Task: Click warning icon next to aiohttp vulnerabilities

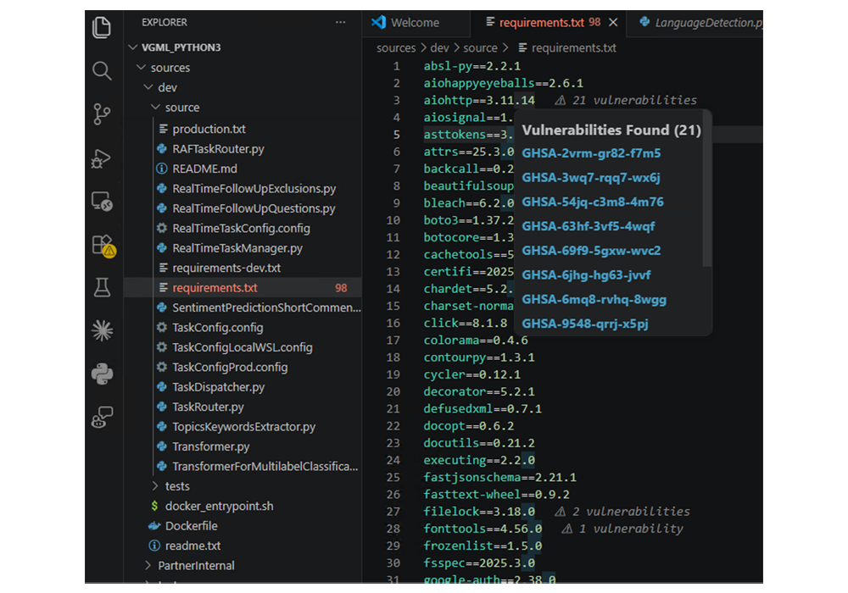Action: pyautogui.click(x=561, y=100)
